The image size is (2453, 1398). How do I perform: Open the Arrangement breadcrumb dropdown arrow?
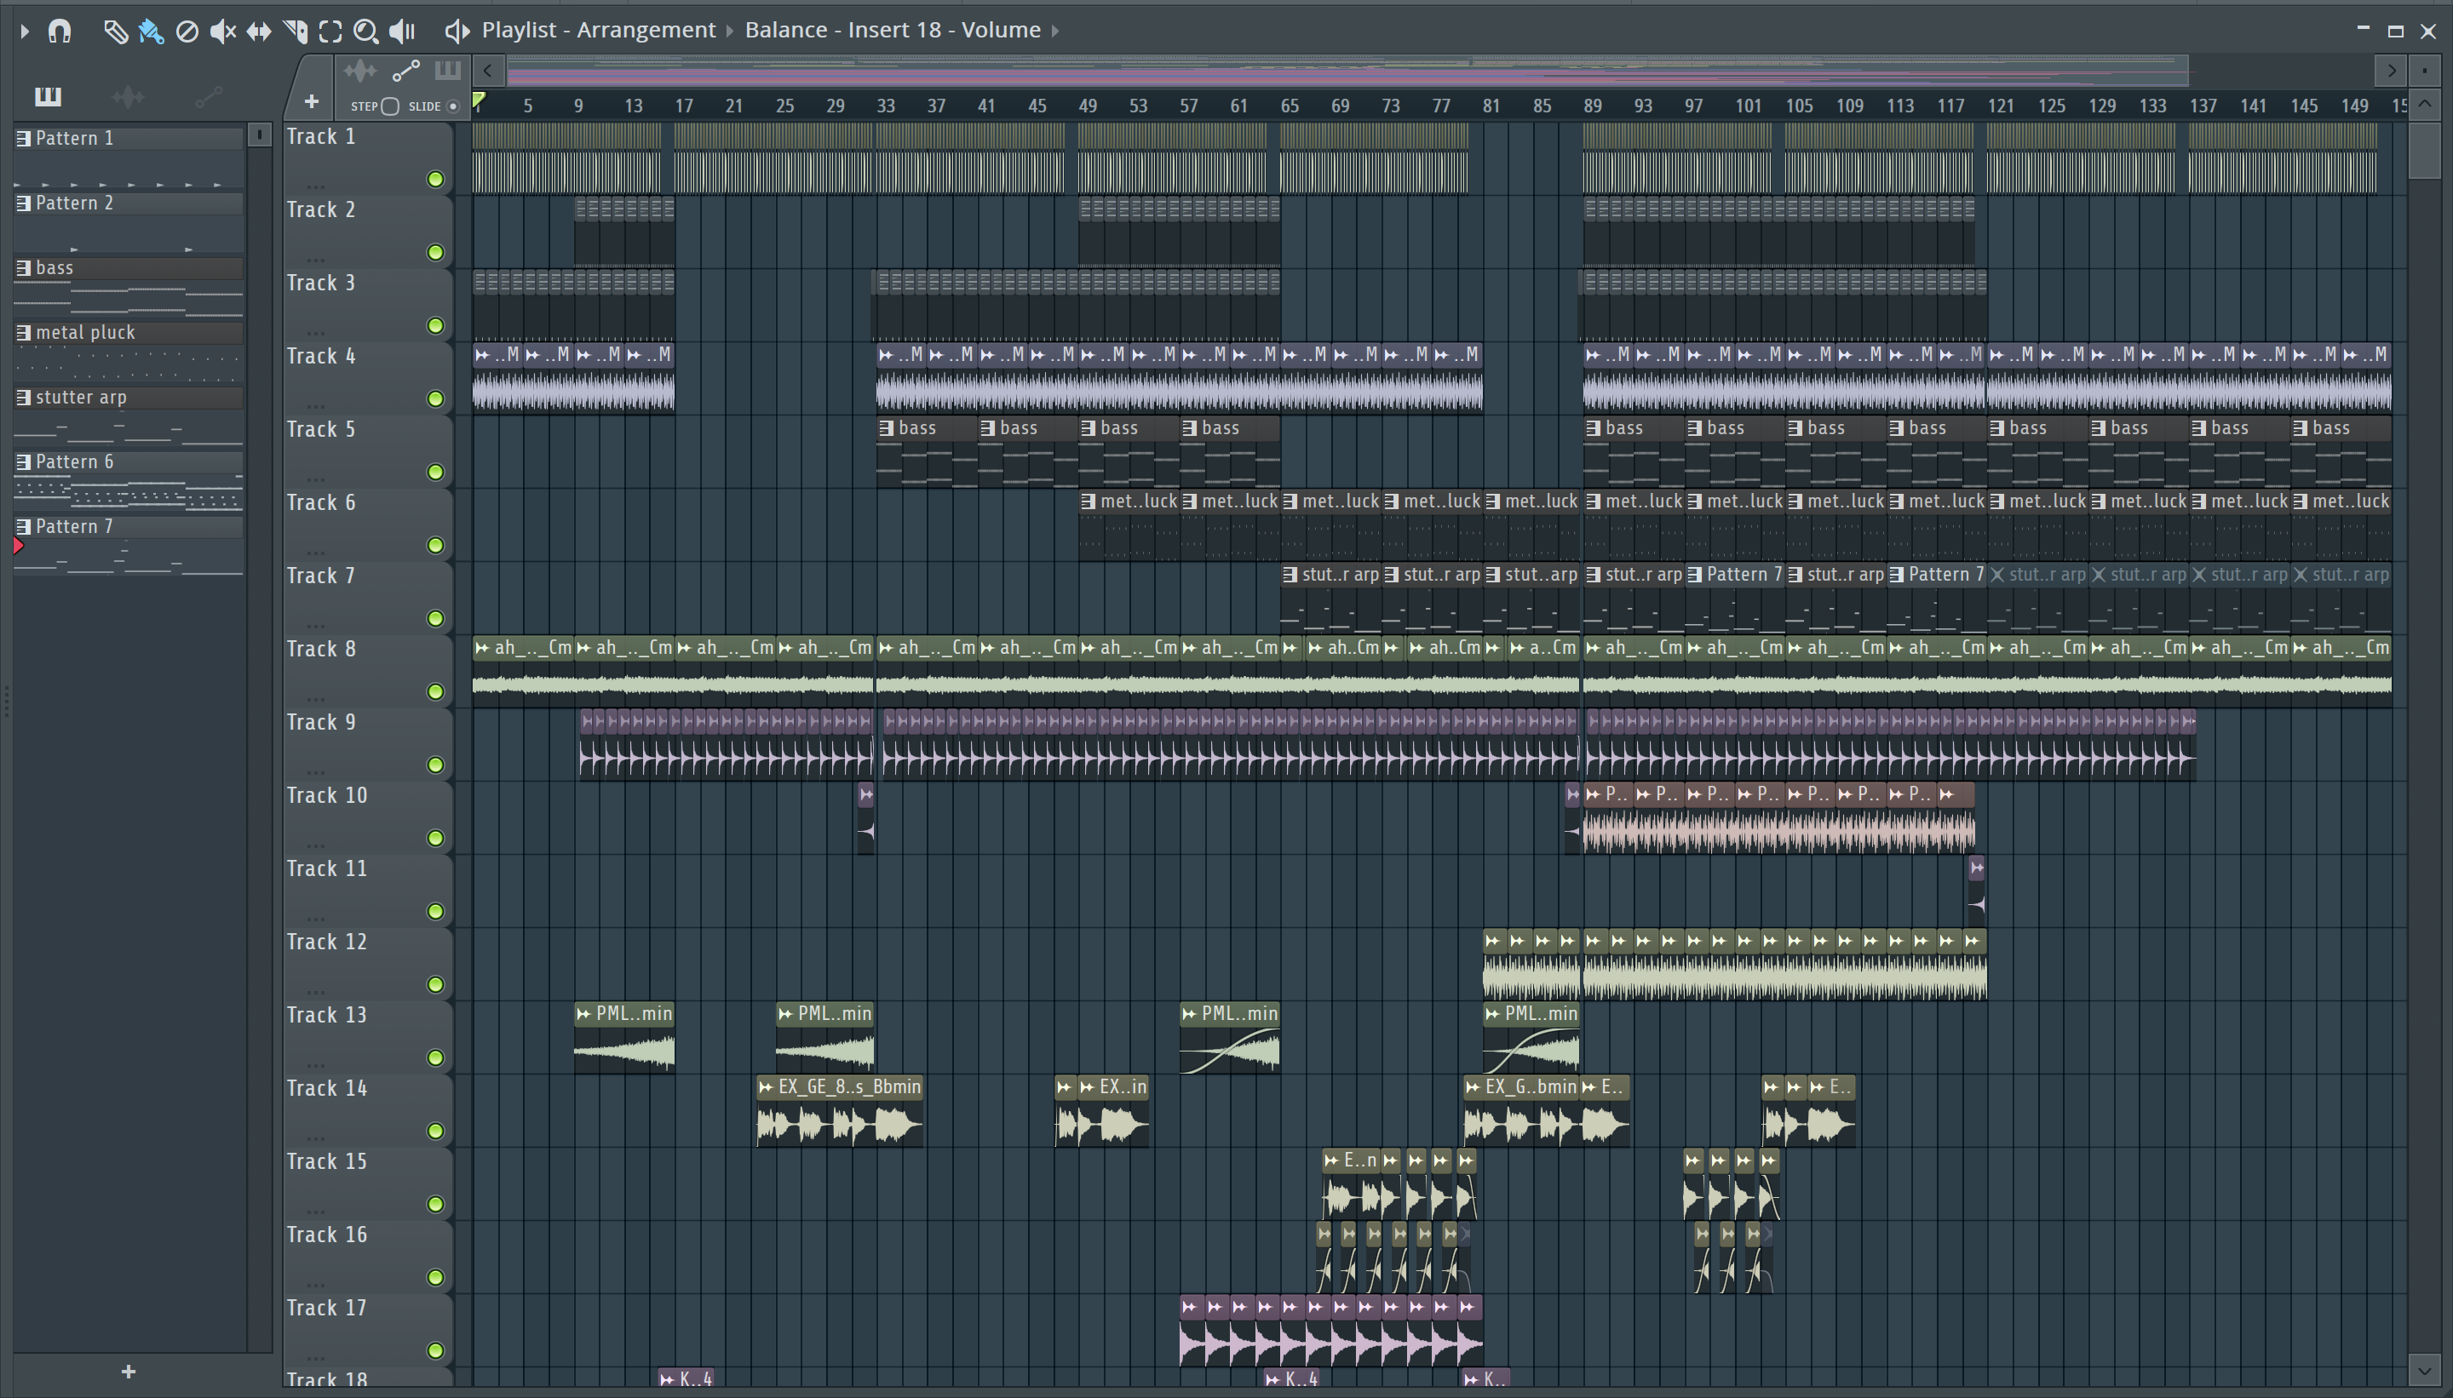pos(729,31)
